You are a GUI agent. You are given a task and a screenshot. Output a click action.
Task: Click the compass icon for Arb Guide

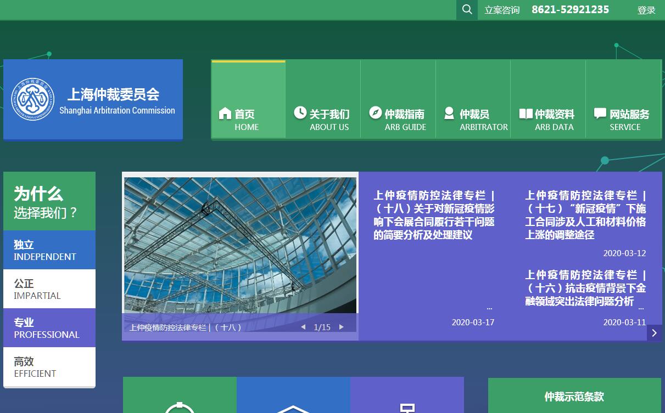[375, 113]
